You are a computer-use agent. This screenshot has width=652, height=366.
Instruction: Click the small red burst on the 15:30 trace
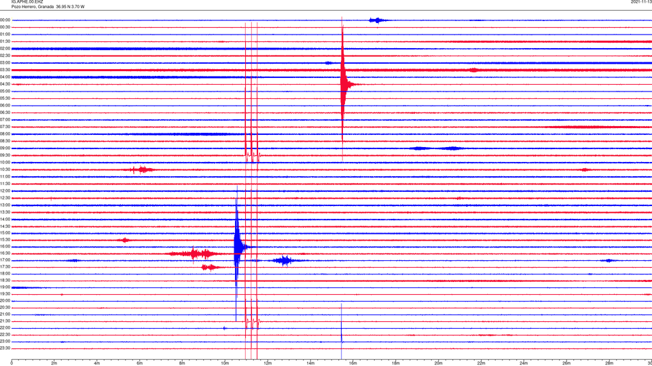tap(124, 240)
